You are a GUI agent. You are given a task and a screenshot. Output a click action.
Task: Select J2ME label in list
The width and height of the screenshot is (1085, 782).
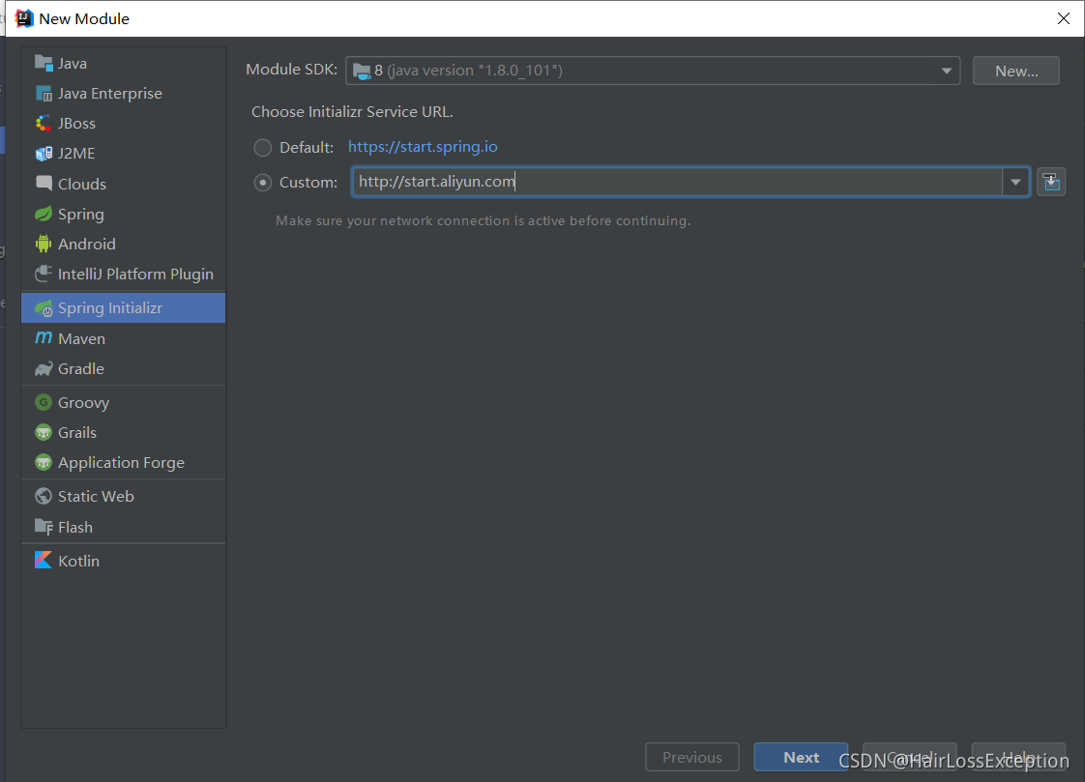(x=76, y=154)
